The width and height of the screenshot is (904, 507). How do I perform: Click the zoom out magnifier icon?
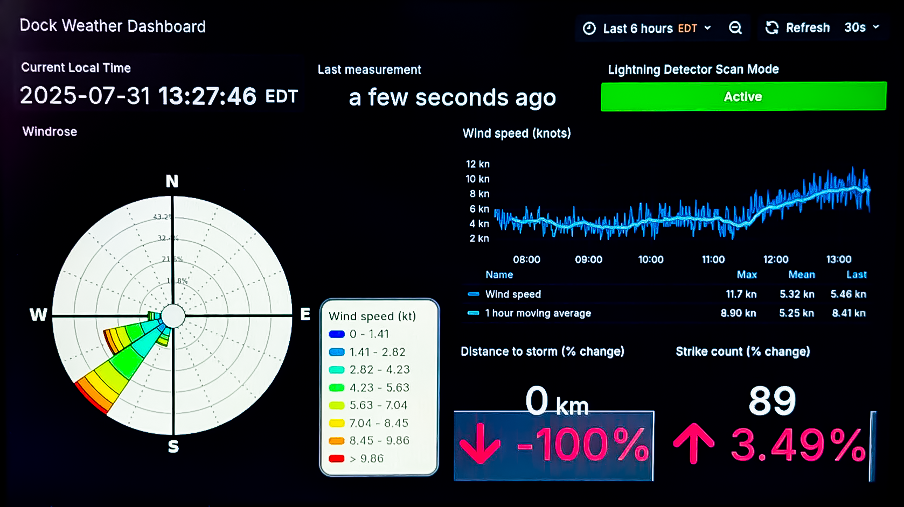tap(735, 28)
